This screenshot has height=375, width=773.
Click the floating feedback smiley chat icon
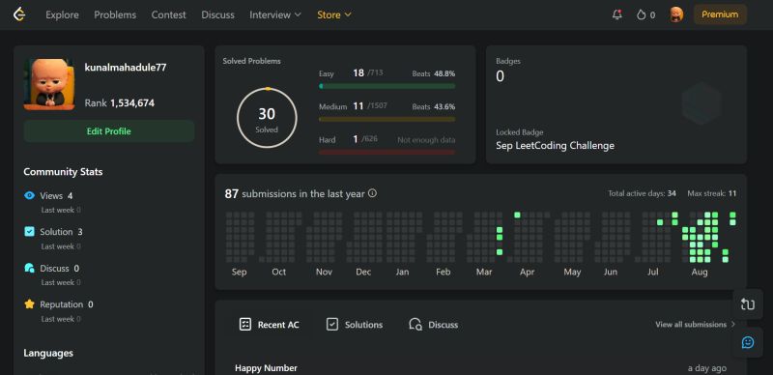pos(747,342)
